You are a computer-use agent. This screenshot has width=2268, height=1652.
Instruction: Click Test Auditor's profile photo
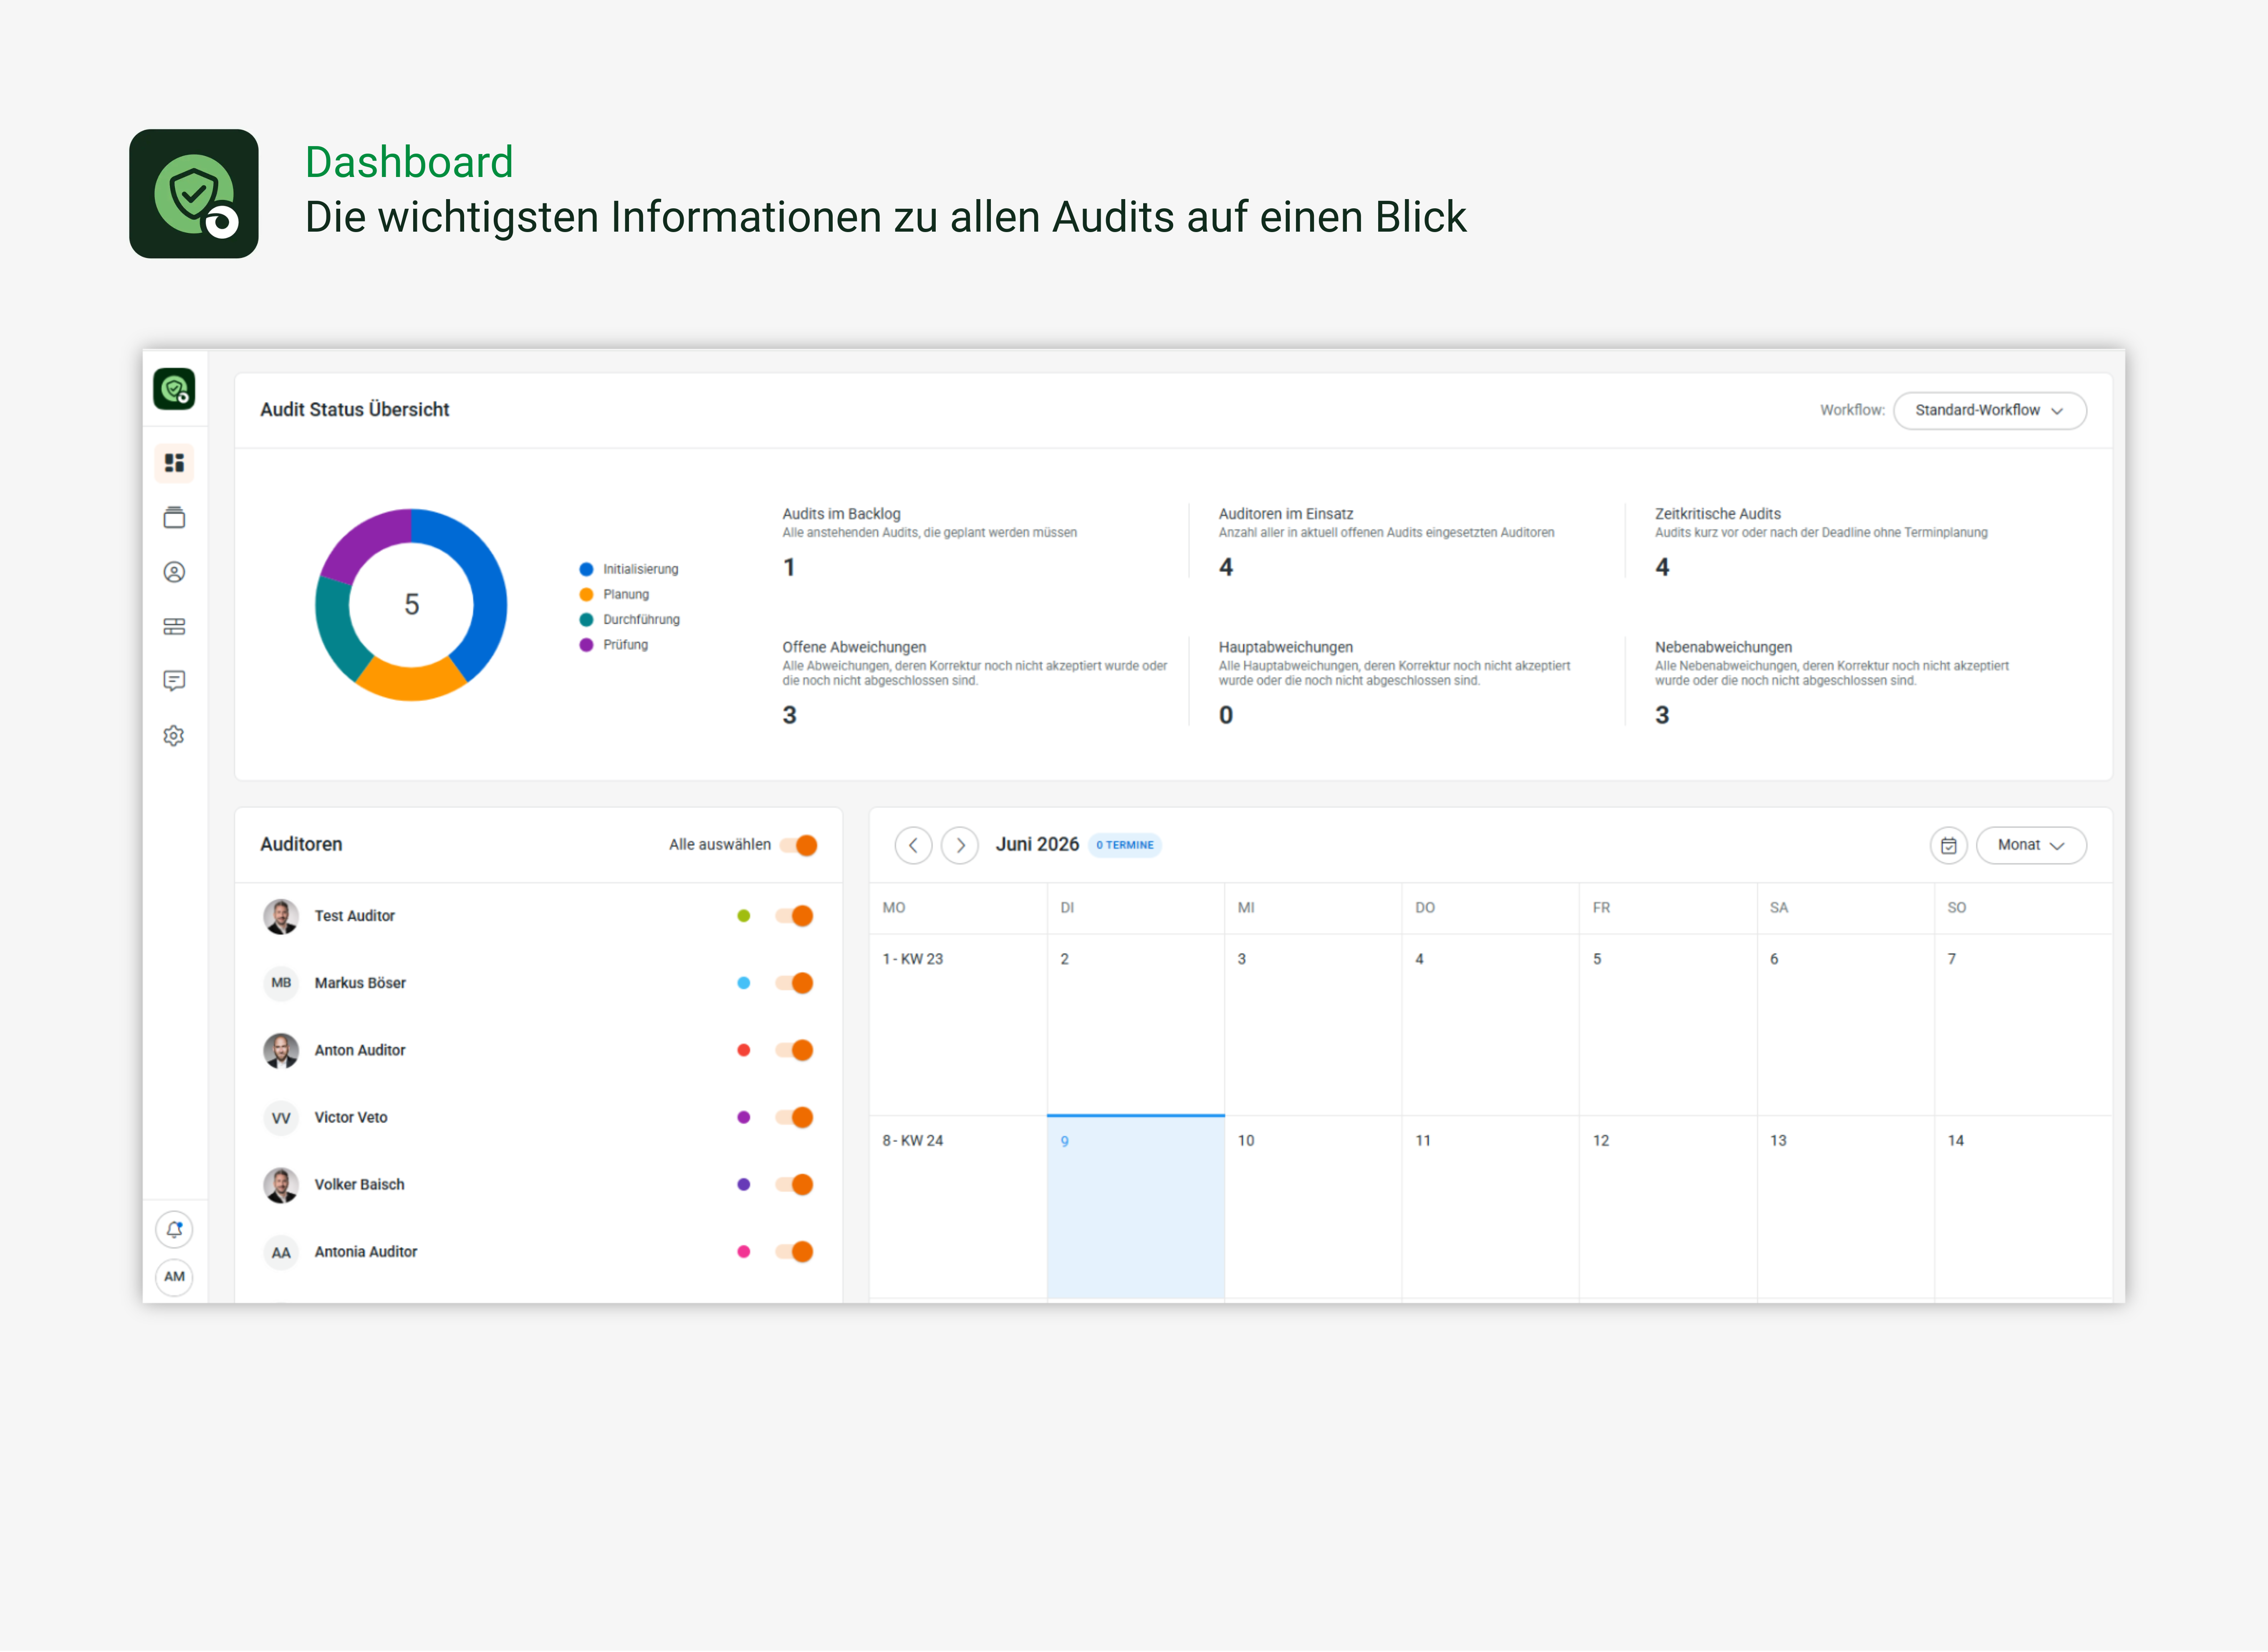click(x=281, y=916)
